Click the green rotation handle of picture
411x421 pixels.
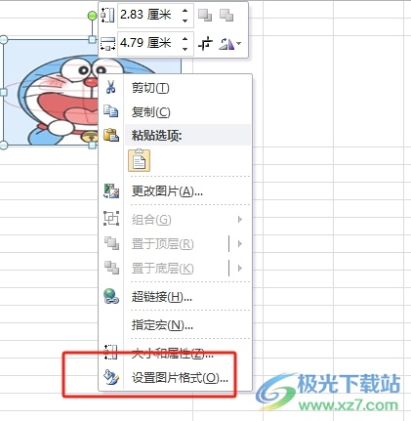[x=93, y=16]
